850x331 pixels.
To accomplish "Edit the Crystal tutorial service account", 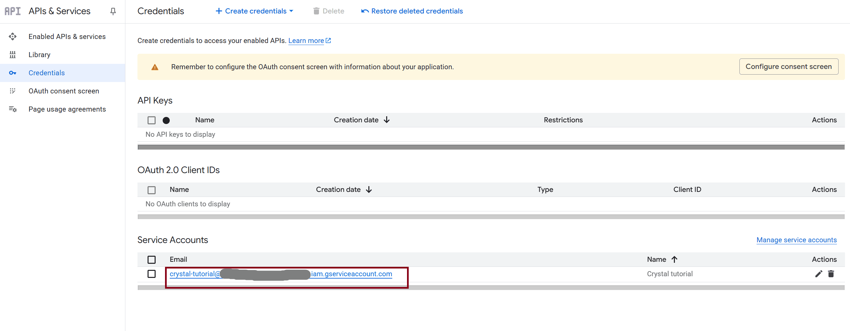I will 819,274.
